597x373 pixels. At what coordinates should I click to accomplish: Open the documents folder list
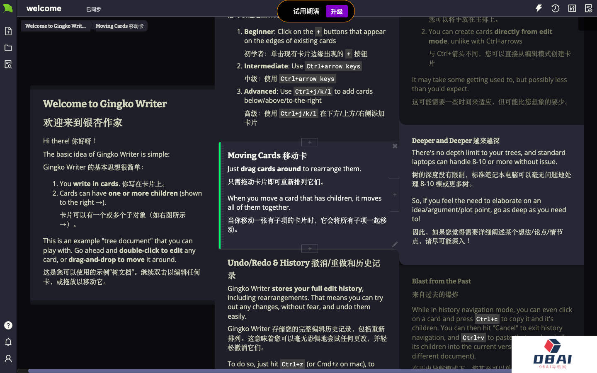(8, 48)
